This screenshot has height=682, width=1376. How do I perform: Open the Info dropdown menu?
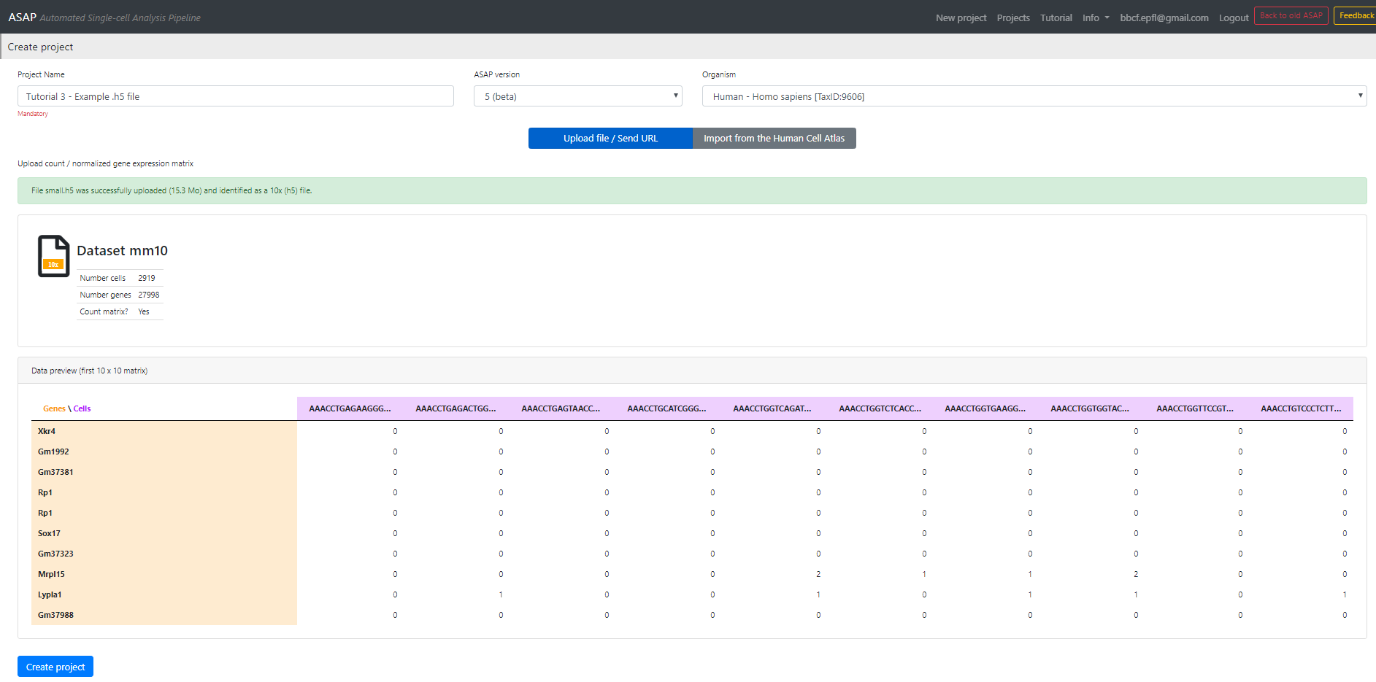1095,18
